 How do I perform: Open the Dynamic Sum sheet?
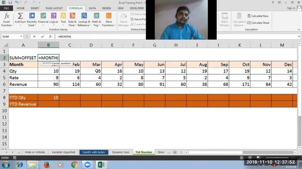tap(121, 152)
